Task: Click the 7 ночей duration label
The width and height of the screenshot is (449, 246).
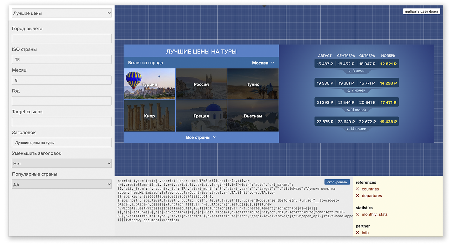Action: coord(356,90)
